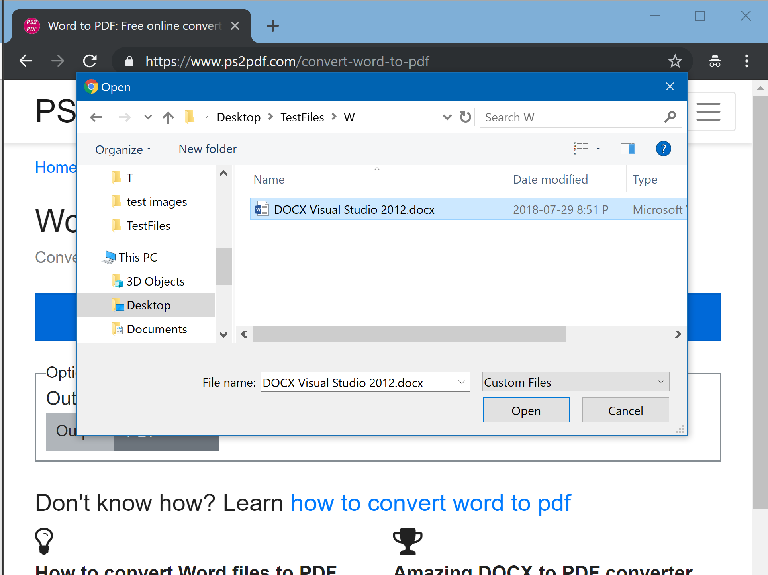
Task: Change the view layout icon
Action: 580,149
